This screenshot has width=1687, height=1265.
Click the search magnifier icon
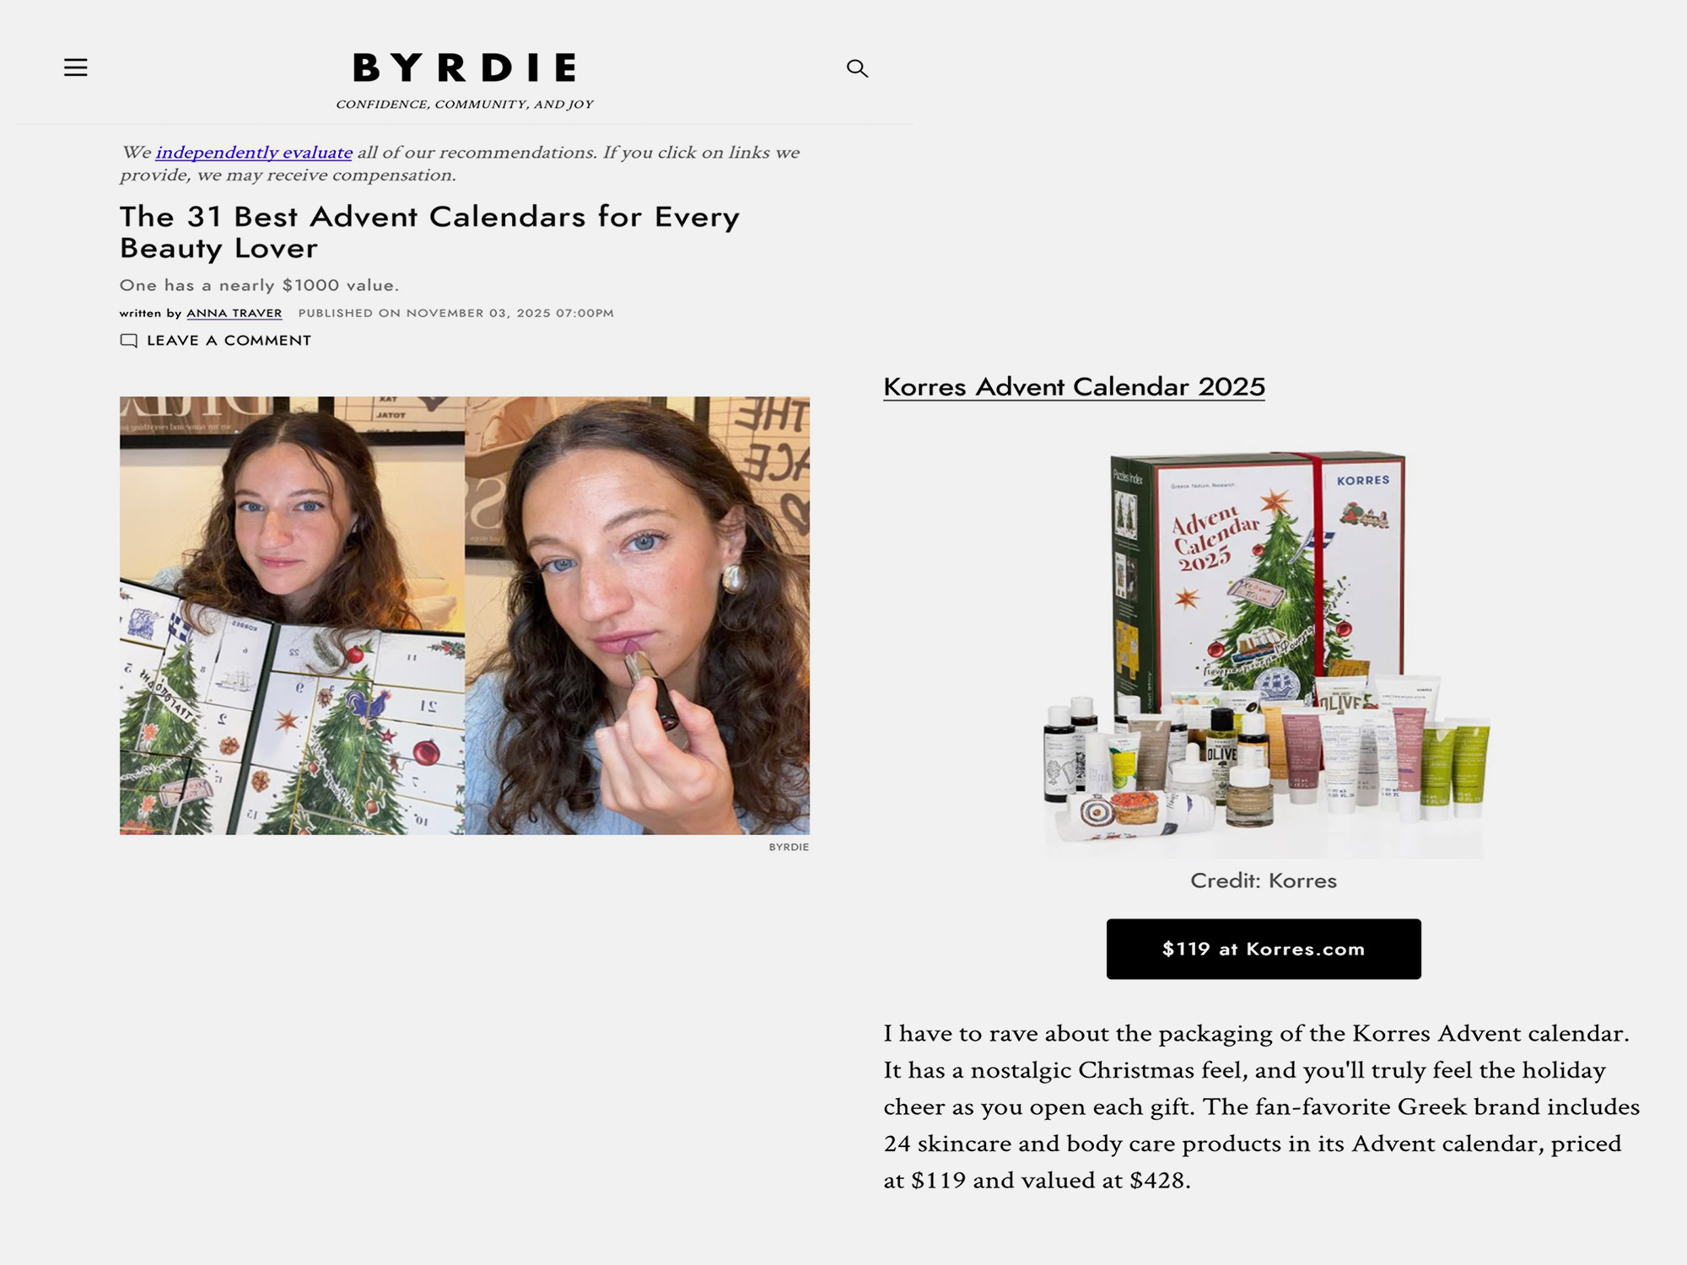[x=857, y=68]
